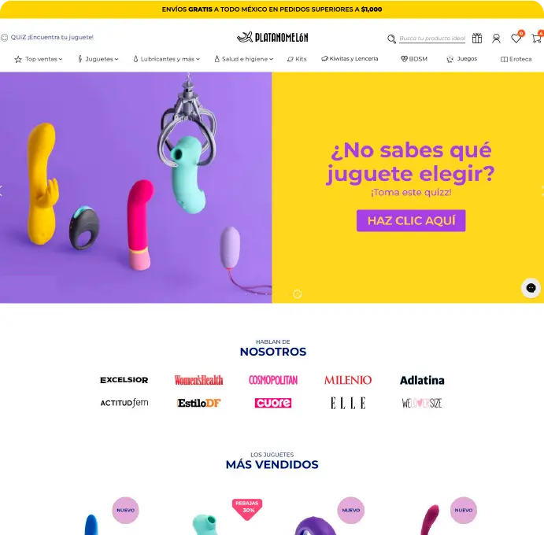544x535 pixels.
Task: Go to Kiwitas y Lencería
Action: [350, 59]
